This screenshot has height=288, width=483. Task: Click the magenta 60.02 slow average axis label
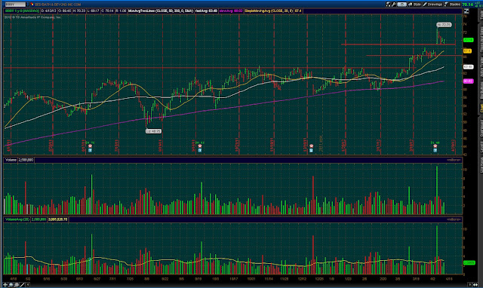tap(468, 81)
